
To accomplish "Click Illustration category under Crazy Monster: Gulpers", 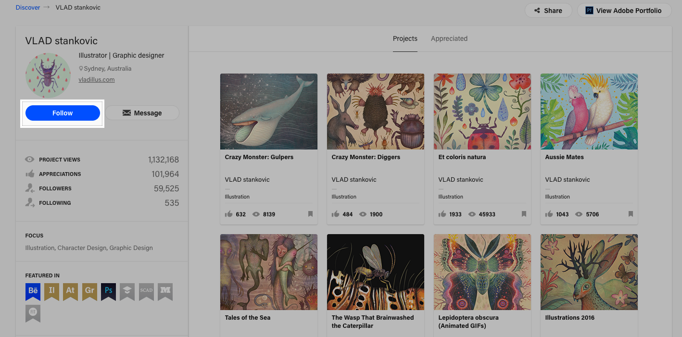I will click(x=237, y=197).
